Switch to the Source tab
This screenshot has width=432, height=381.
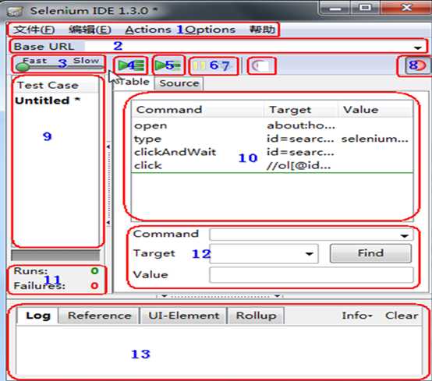pos(179,83)
